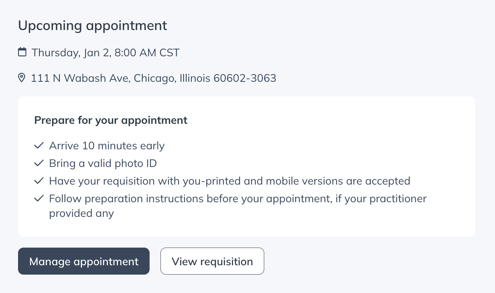The height and width of the screenshot is (293, 495).
Task: Click the checkmark next to 'Arrive 10 minutes early'
Action: [39, 145]
